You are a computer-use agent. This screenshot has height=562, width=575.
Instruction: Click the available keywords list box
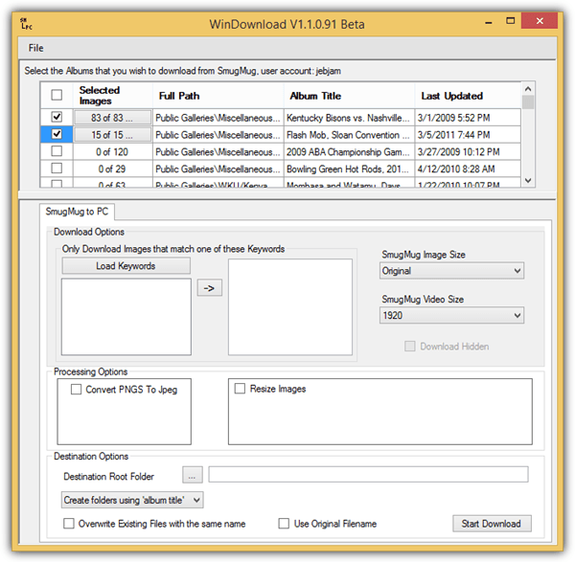coord(126,317)
